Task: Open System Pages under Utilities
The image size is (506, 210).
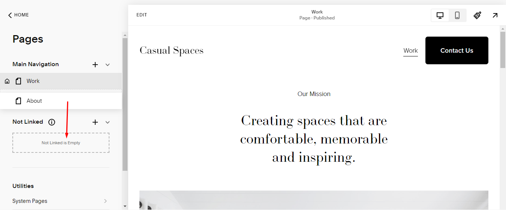Action: [60, 201]
